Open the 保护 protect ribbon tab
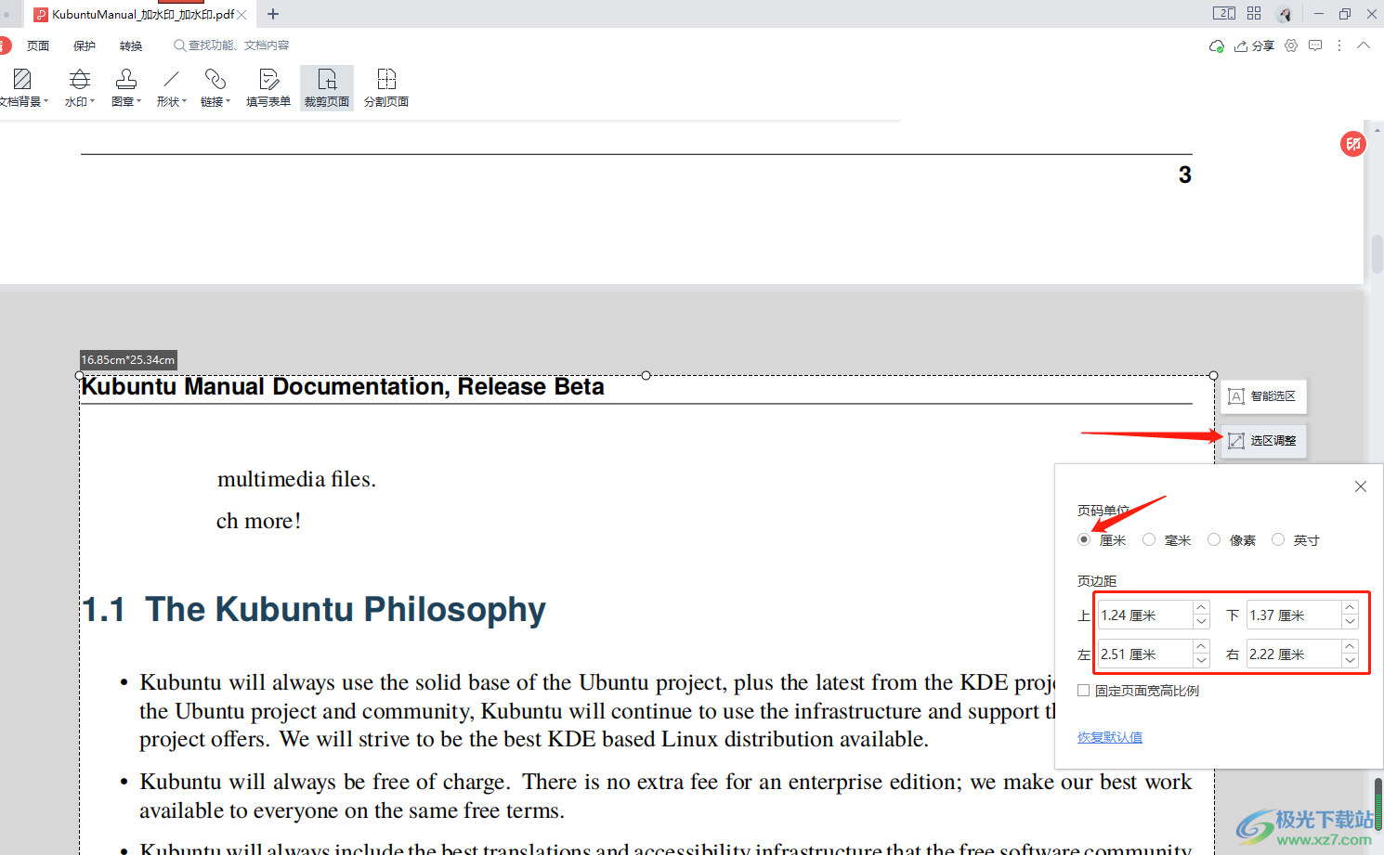 85,45
